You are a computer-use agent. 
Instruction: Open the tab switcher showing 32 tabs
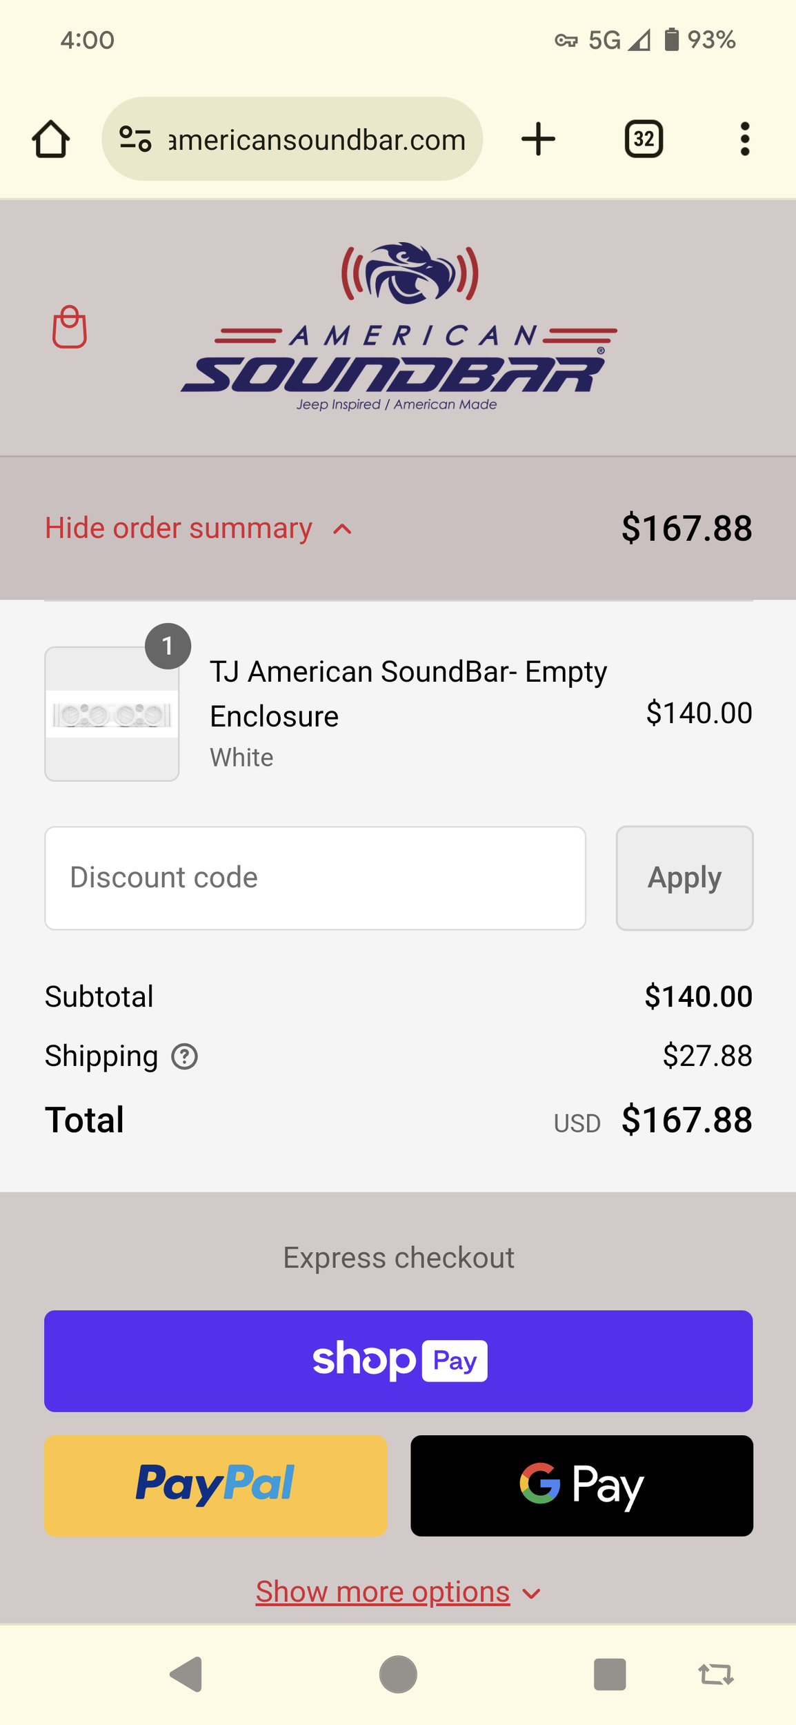[x=644, y=139]
